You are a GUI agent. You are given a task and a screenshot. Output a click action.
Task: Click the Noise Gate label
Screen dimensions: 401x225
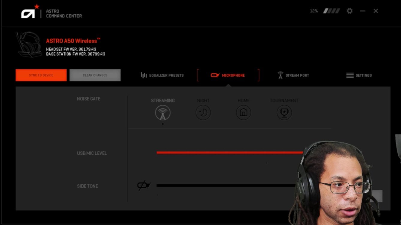click(89, 99)
